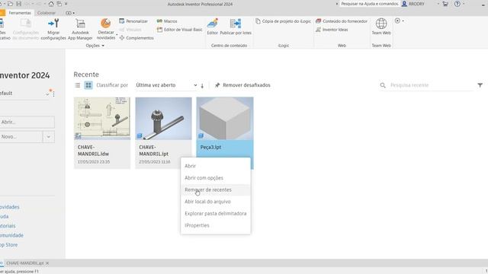488x274 pixels.
Task: Click the Save icon in quick access toolbar
Action: point(18,4)
